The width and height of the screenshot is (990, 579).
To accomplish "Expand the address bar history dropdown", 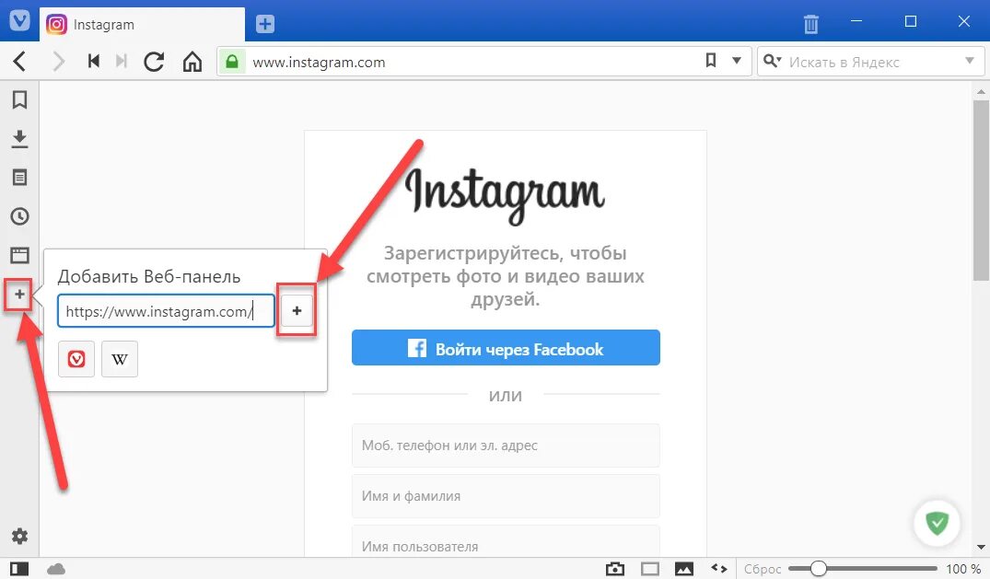I will [x=736, y=61].
